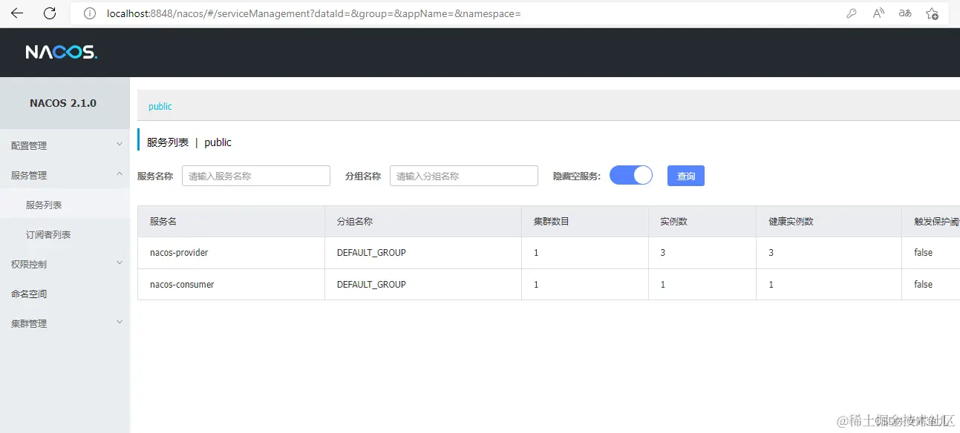
Task: Expand the 集群管理 menu chevron
Action: (120, 323)
